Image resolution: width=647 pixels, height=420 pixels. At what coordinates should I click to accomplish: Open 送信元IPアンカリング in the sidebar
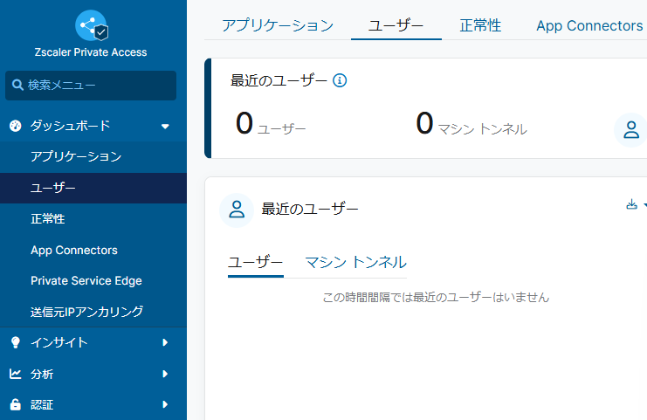[93, 312]
